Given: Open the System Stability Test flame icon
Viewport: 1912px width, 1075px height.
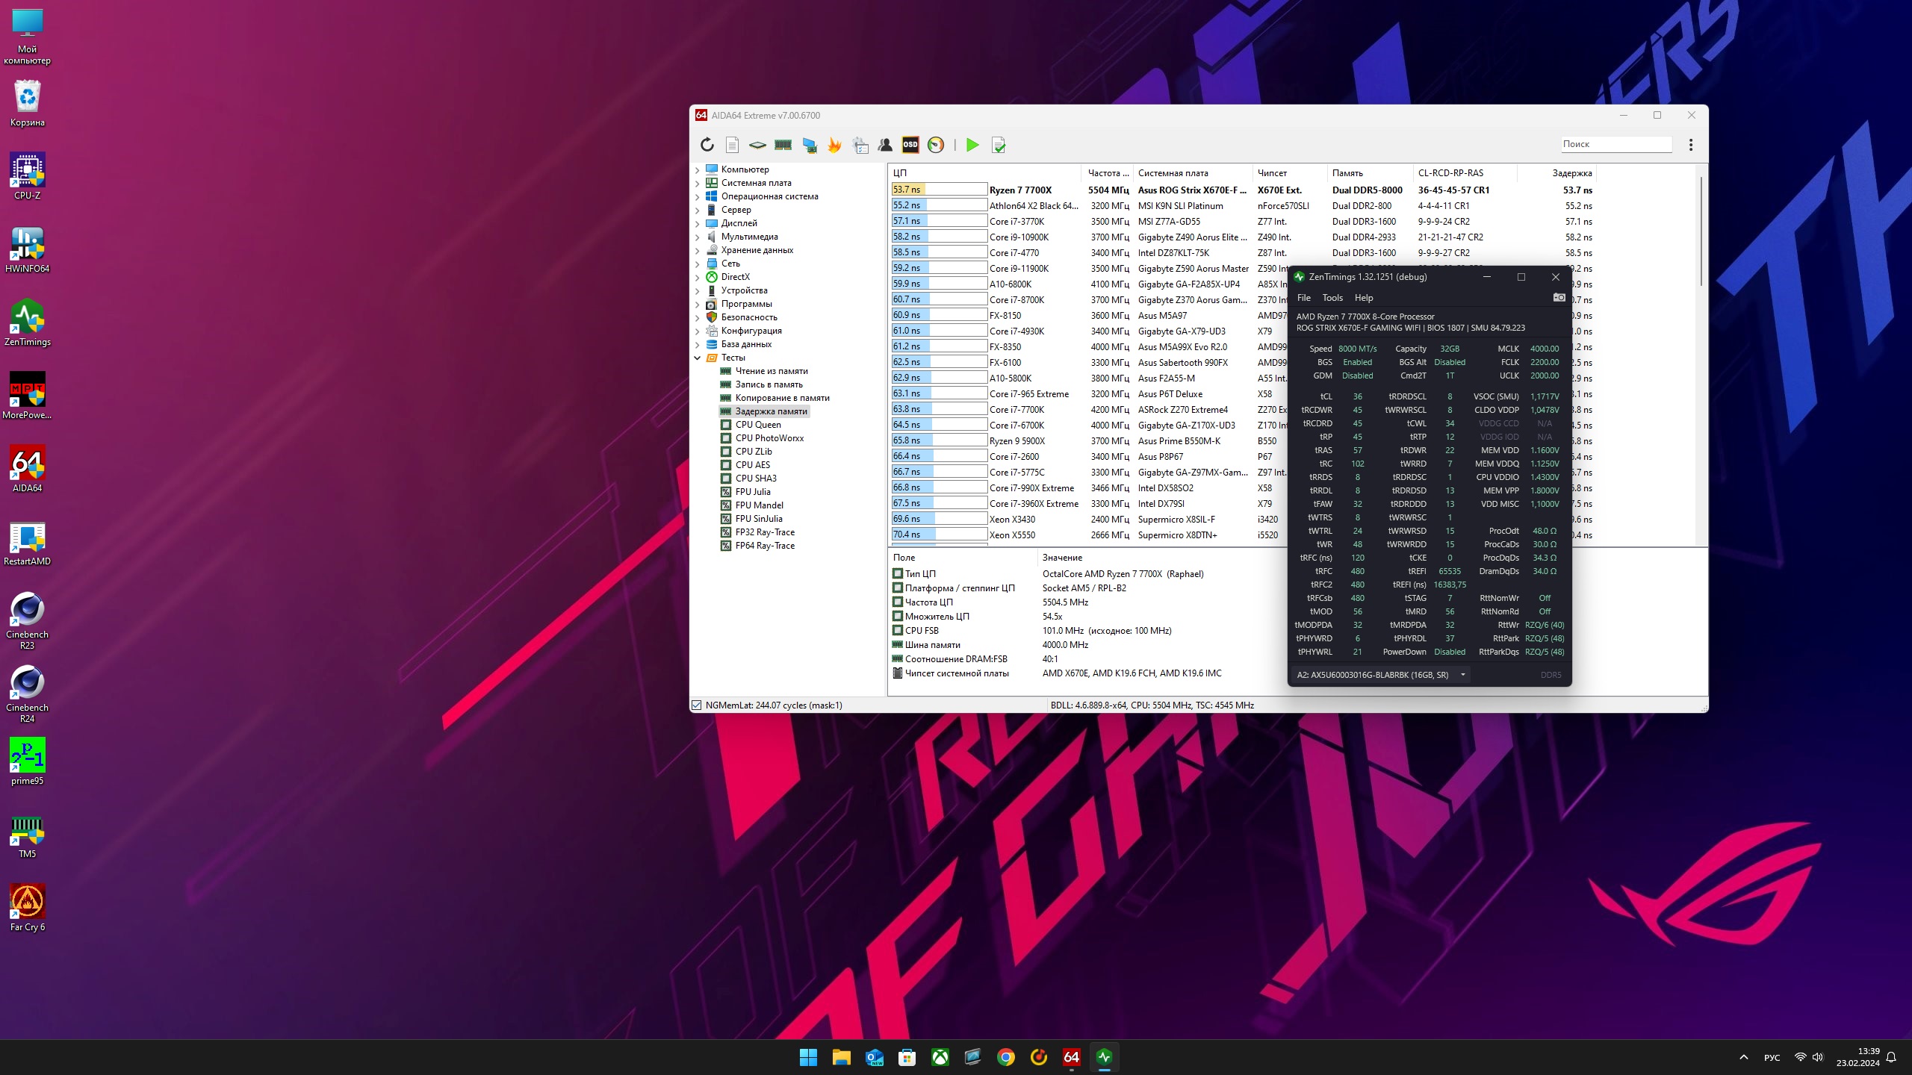Looking at the screenshot, I should [834, 145].
